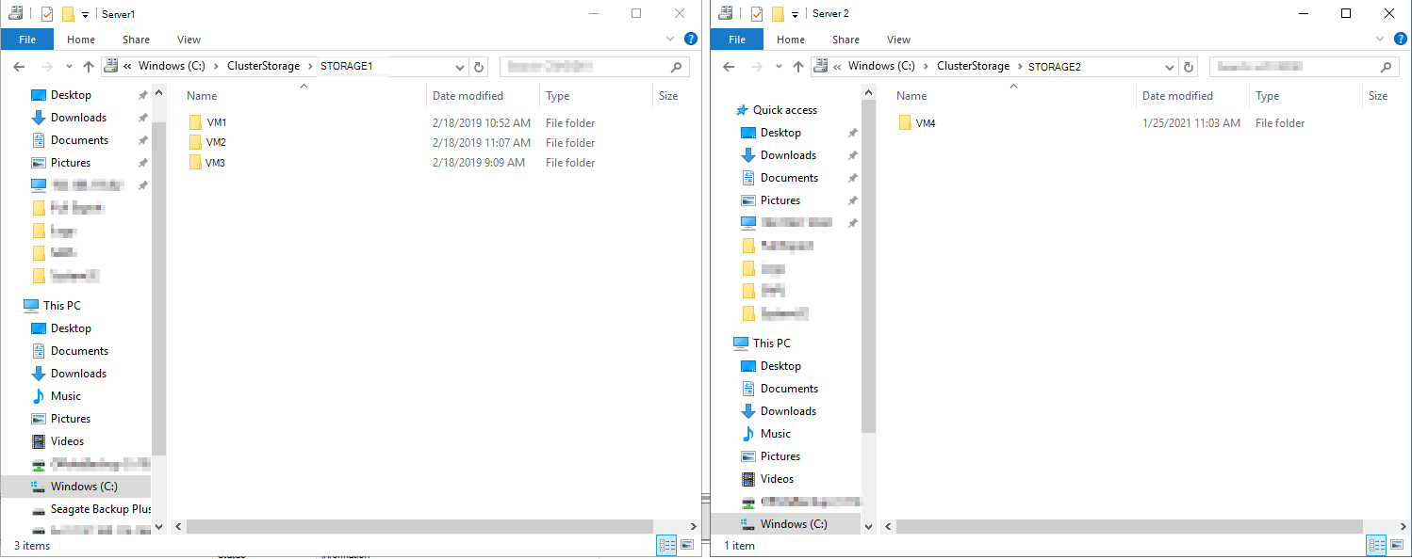This screenshot has width=1412, height=559.
Task: Click the Back navigation arrow in Server 2 window
Action: point(729,66)
